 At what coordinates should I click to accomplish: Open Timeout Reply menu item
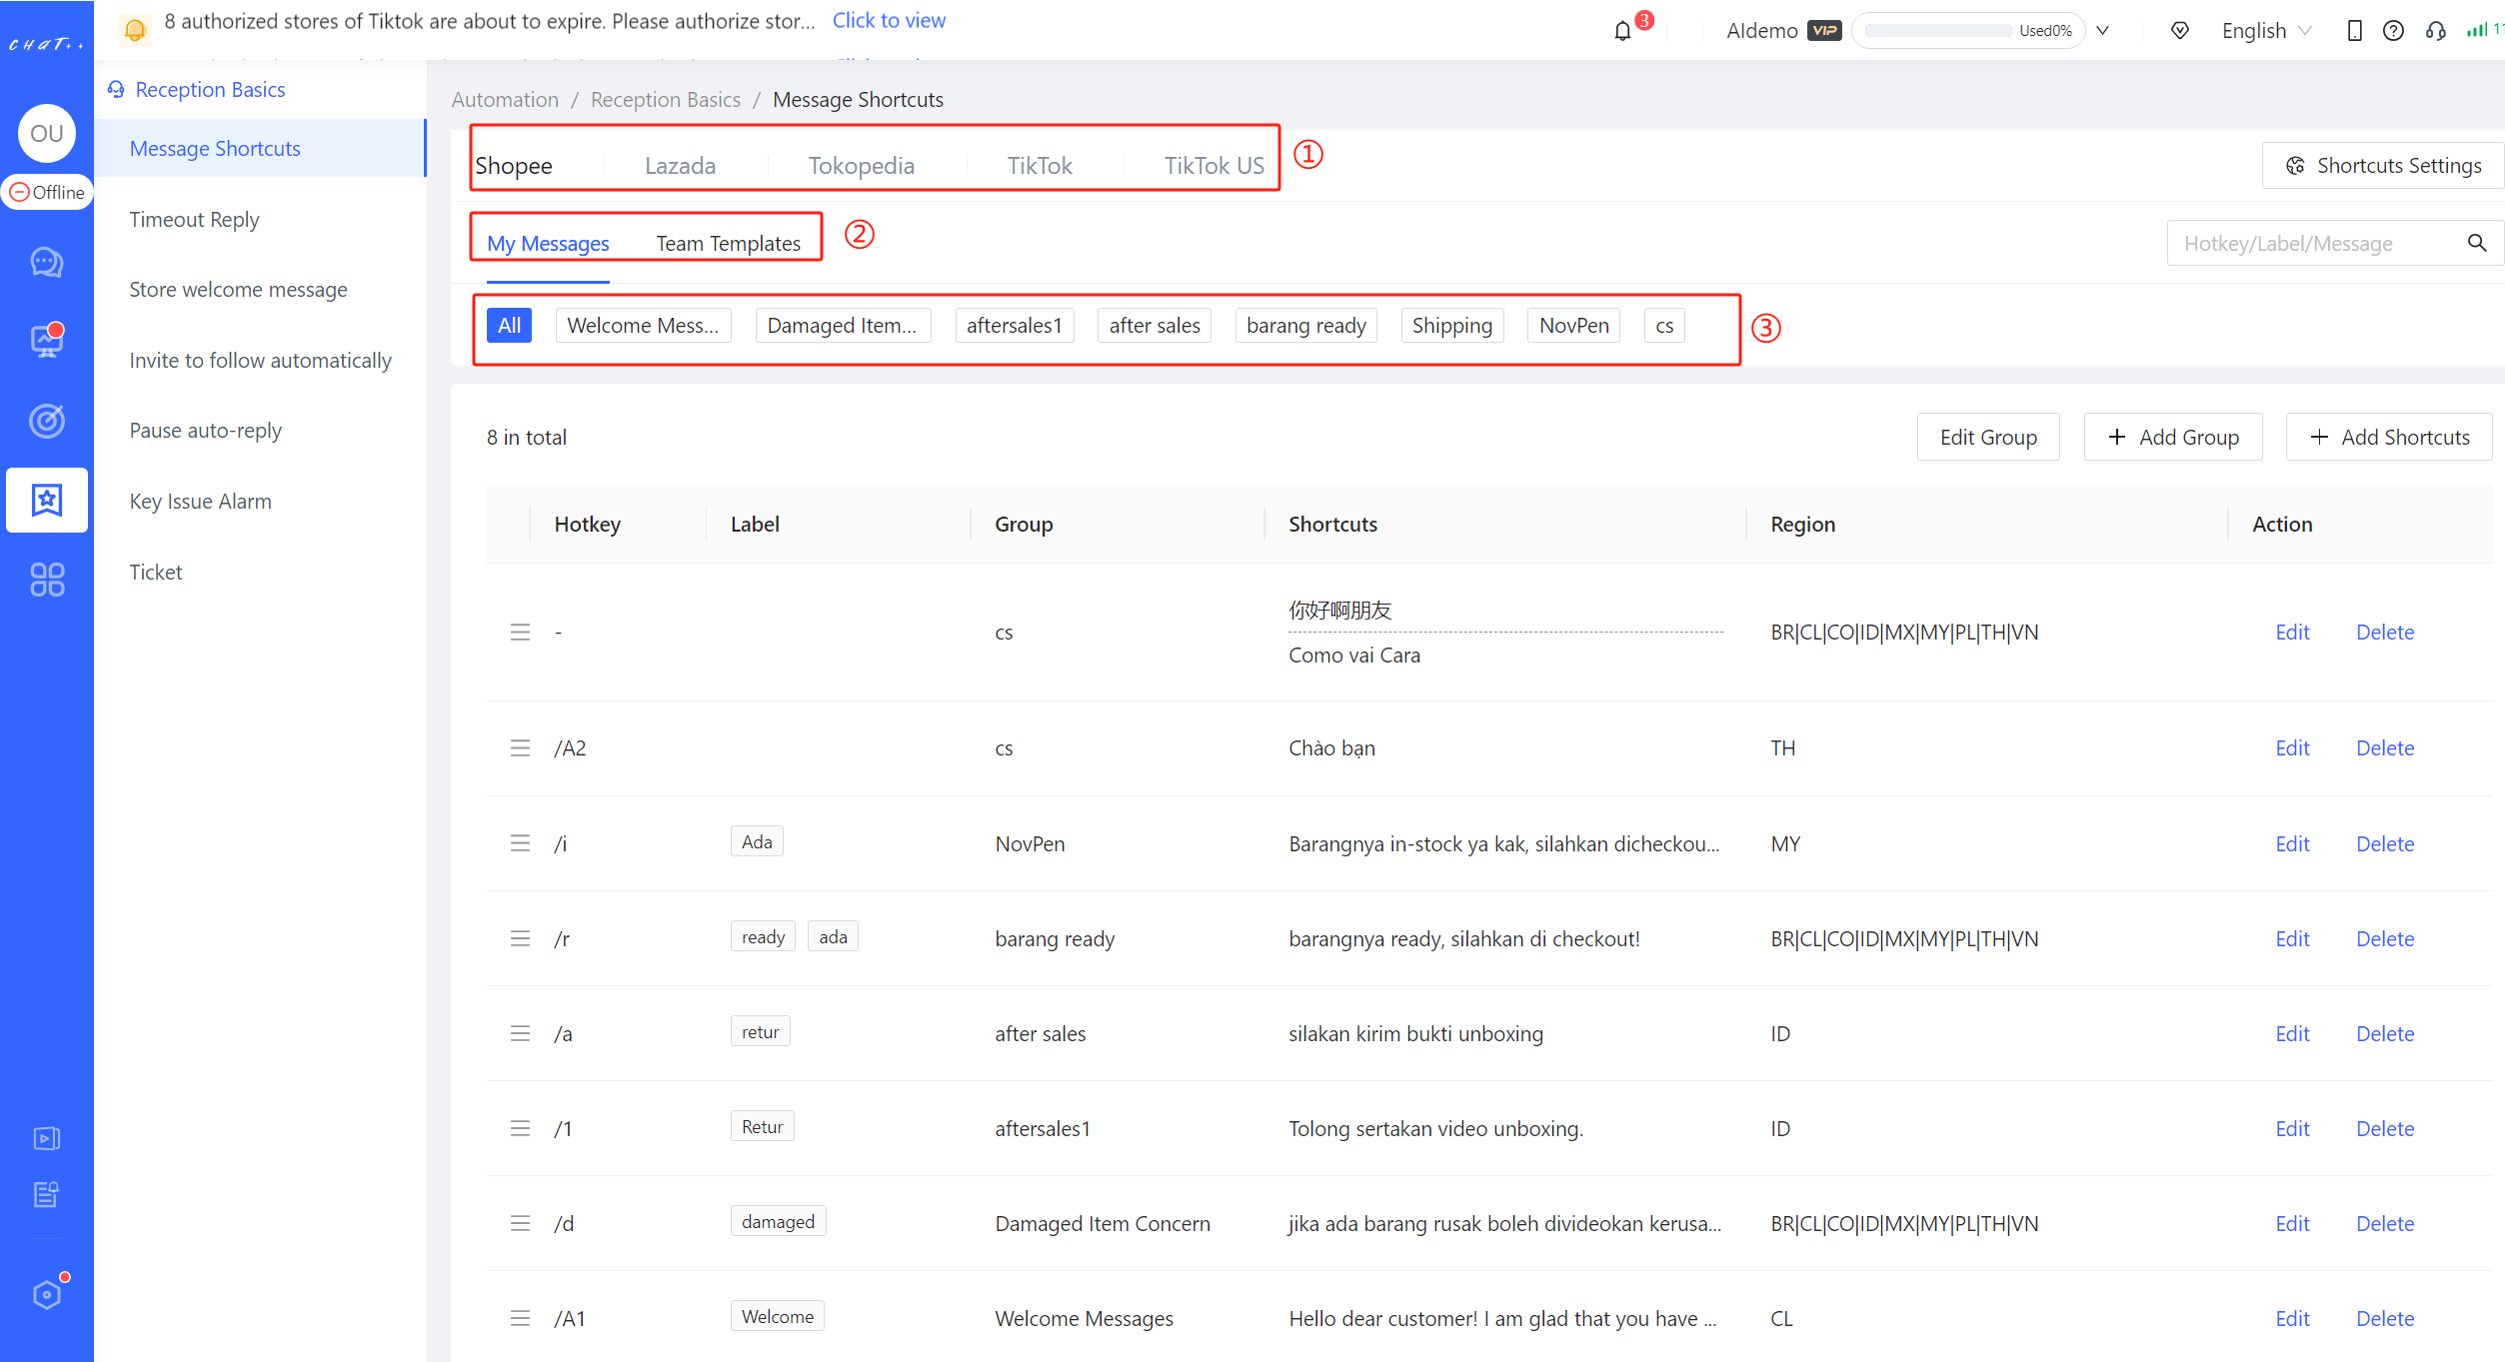[x=194, y=219]
